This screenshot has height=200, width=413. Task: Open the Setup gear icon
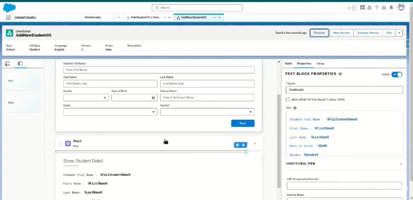click(384, 8)
